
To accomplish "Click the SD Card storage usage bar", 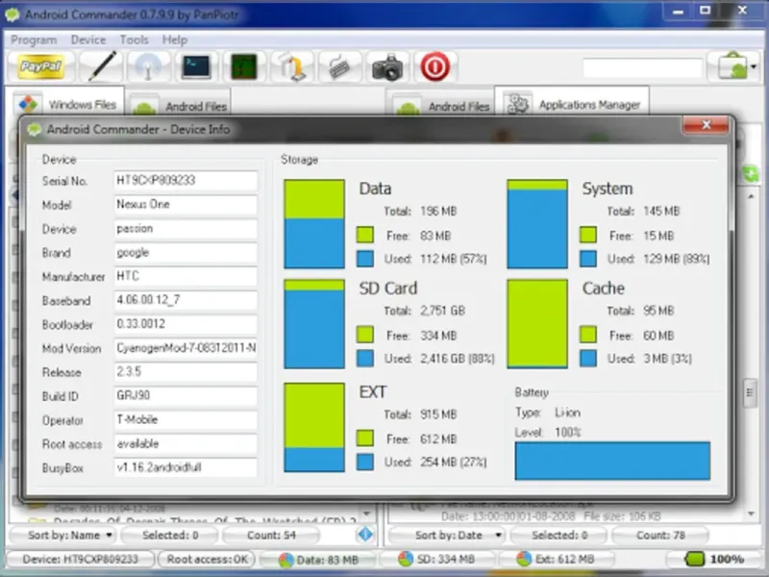I will [x=314, y=324].
